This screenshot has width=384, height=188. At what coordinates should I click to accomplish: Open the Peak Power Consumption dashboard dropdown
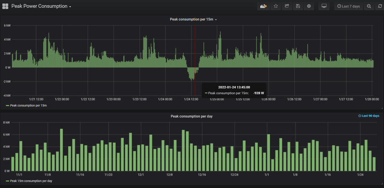pyautogui.click(x=41, y=6)
